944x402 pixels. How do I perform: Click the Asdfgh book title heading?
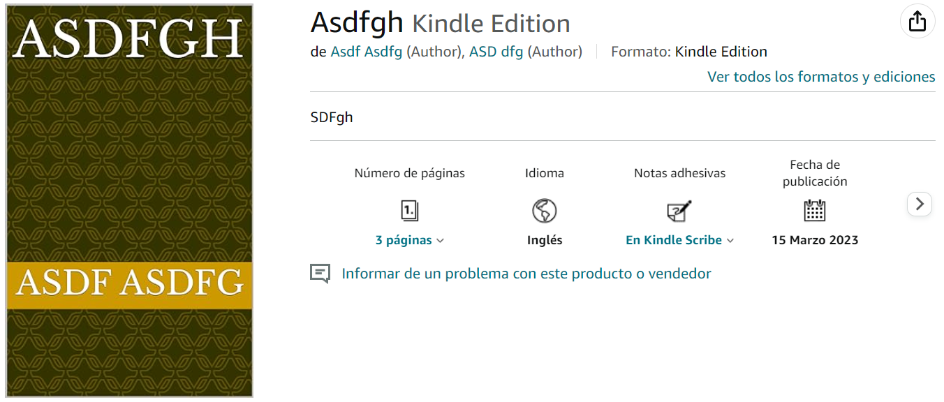coord(357,22)
